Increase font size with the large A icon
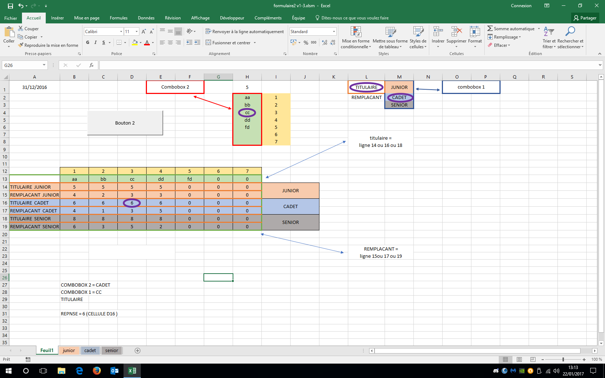The width and height of the screenshot is (605, 378). 144,32
